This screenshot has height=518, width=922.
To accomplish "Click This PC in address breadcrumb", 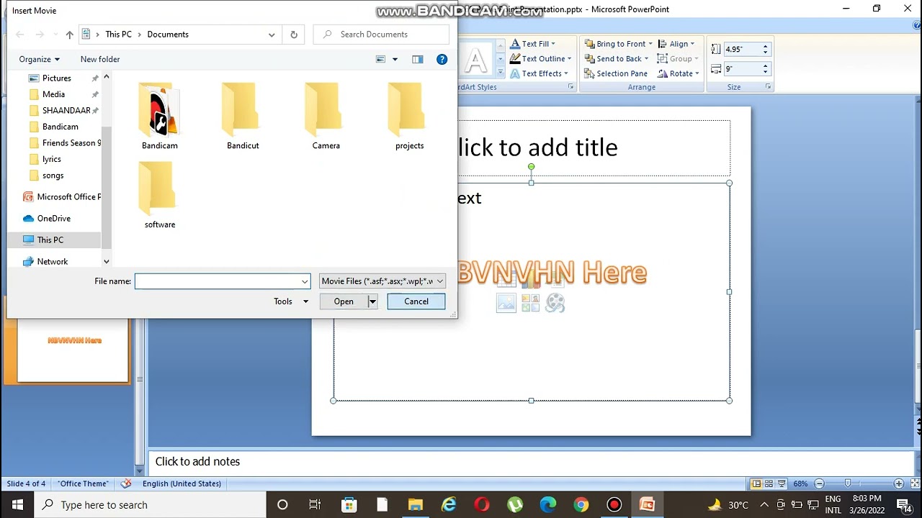I will coord(118,35).
